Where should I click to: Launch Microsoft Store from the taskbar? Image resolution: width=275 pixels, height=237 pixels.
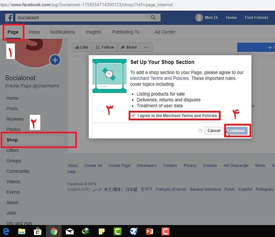tap(37, 231)
